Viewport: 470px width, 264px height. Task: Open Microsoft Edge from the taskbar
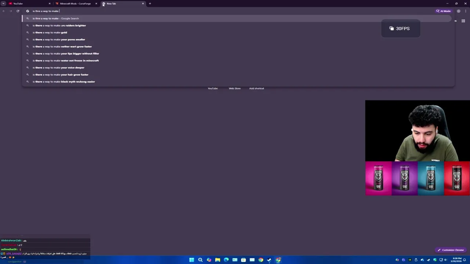226,260
